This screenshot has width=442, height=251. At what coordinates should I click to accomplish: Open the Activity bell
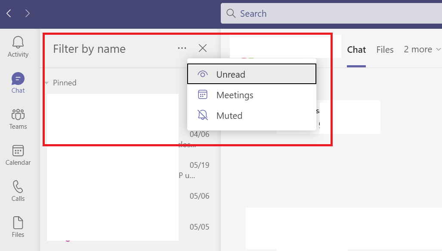[x=18, y=47]
